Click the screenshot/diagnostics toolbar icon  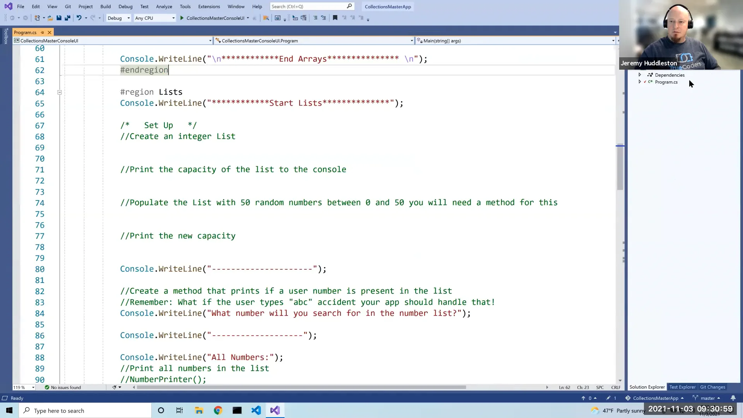(277, 18)
